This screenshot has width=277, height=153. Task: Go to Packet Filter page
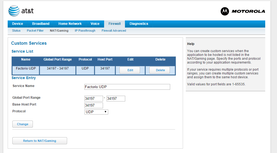pyautogui.click(x=35, y=31)
